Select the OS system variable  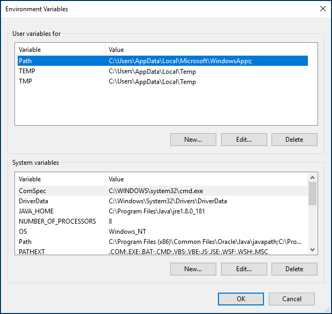[x=163, y=231]
